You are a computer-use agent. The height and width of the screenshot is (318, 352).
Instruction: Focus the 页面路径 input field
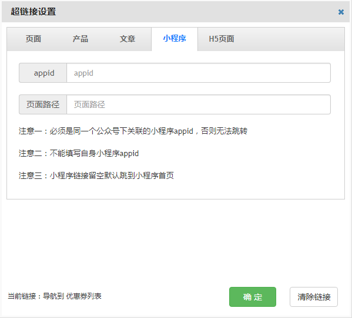(199, 104)
